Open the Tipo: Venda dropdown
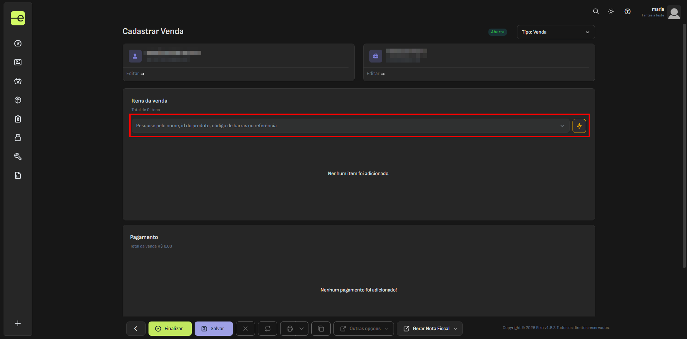The height and width of the screenshot is (339, 687). [x=556, y=32]
